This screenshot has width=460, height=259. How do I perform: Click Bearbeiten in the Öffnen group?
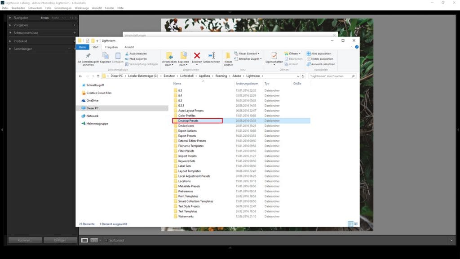tap(293, 59)
